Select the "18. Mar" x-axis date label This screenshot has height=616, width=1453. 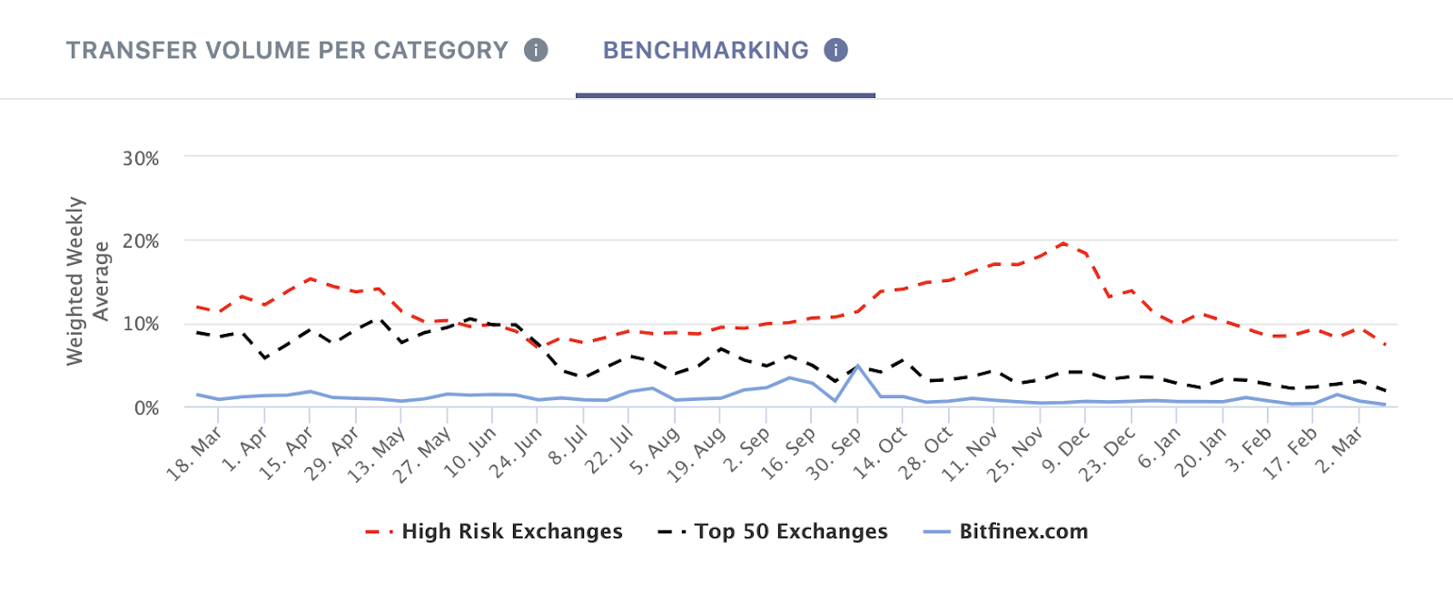[x=194, y=454]
